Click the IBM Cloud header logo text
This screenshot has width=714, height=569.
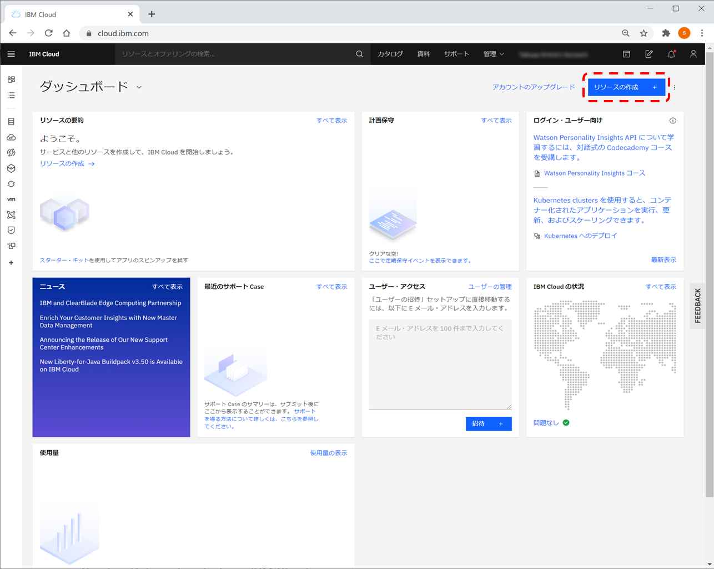tap(44, 54)
